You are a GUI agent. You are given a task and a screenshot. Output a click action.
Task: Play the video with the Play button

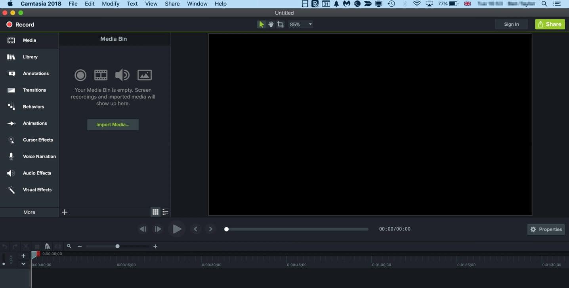coord(177,229)
